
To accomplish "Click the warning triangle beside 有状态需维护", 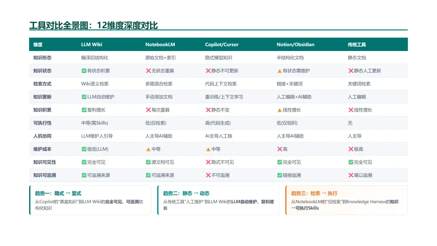I will tap(280, 71).
